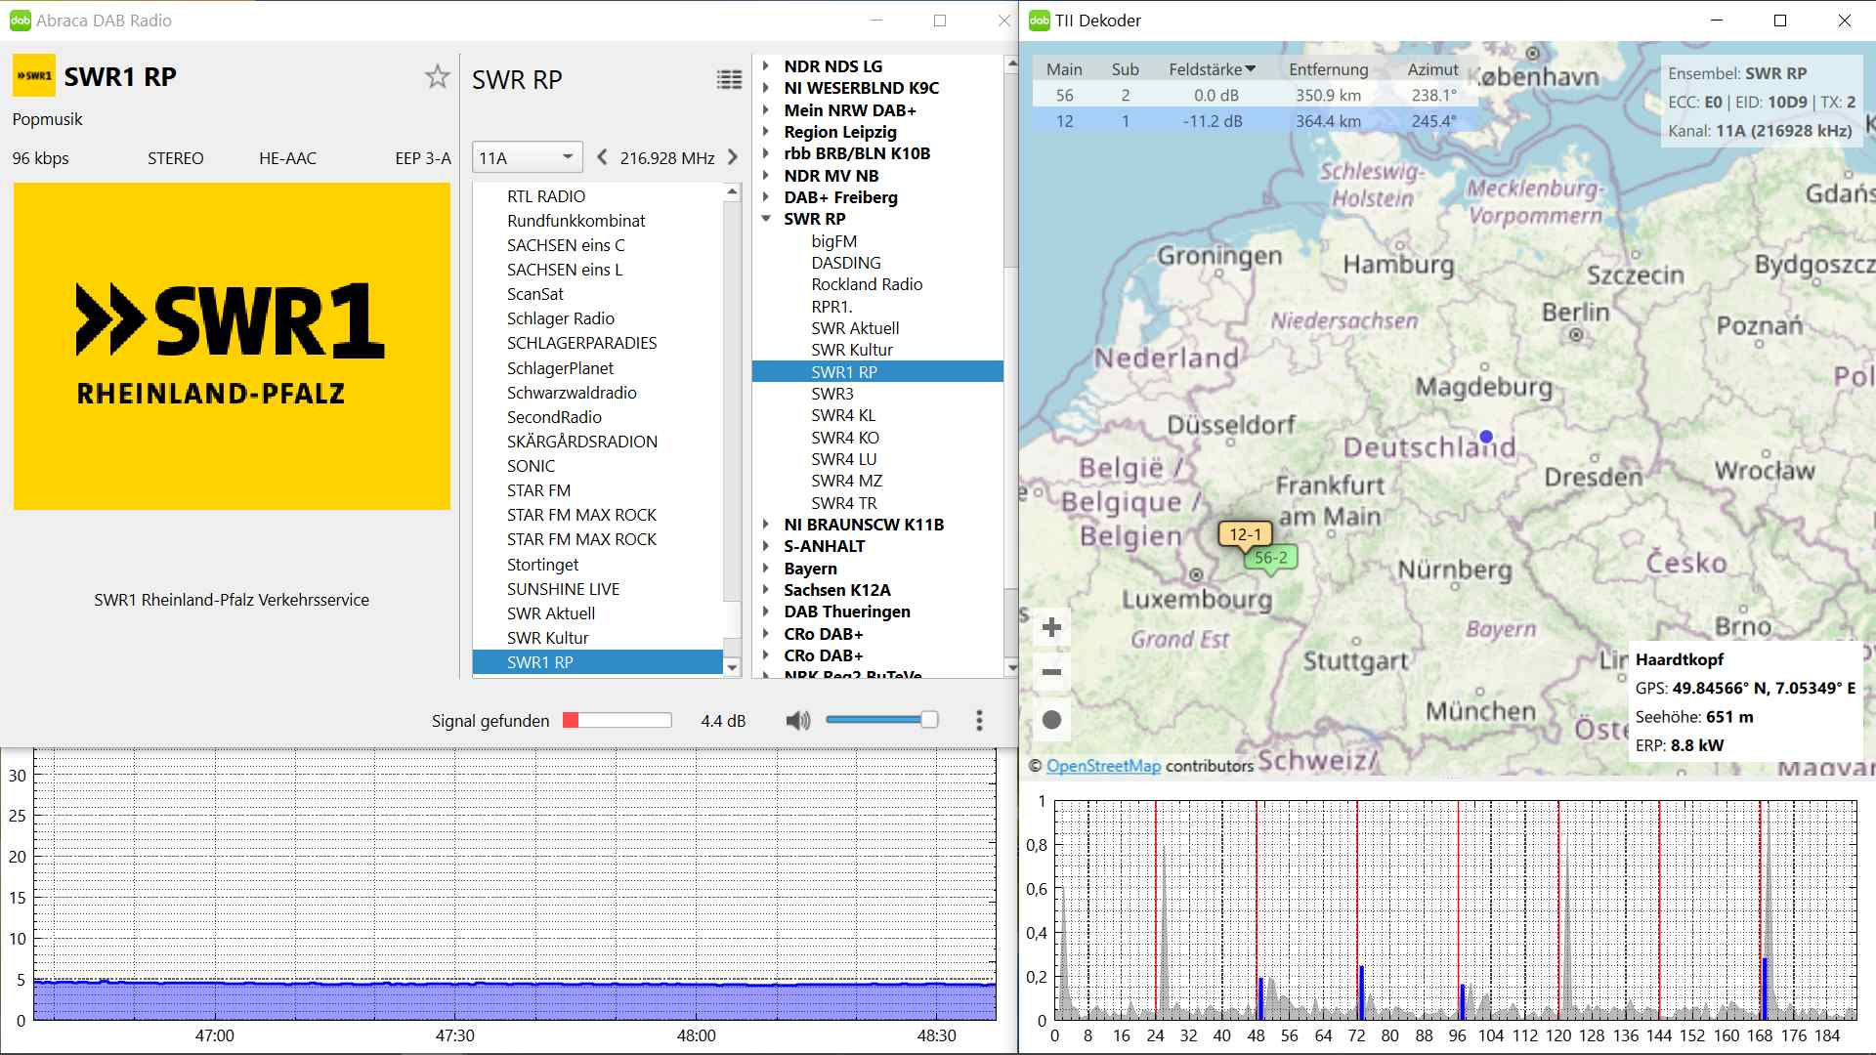Zoom out the map with minus button
Screen dimensions: 1876x1055
pos(1051,672)
